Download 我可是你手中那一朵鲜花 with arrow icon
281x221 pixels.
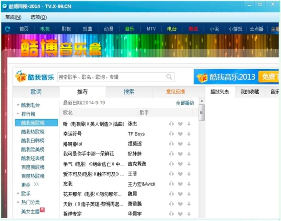pos(189,154)
